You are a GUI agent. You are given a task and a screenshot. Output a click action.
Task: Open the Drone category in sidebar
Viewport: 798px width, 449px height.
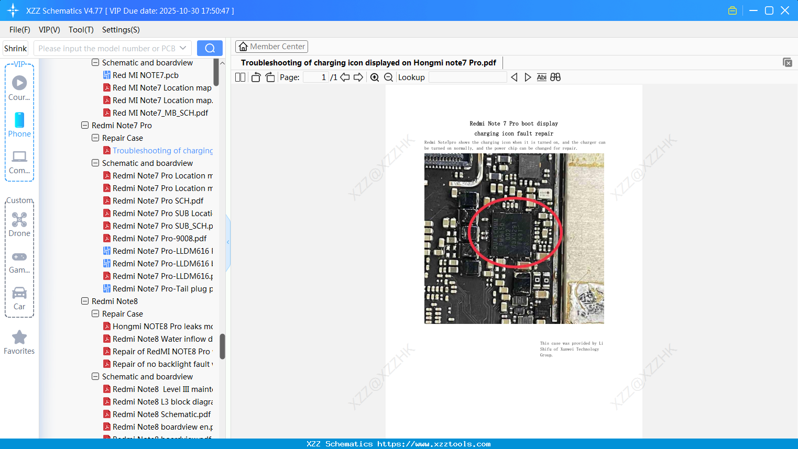[x=19, y=224]
